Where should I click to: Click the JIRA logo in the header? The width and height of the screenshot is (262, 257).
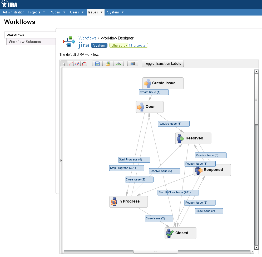(x=9, y=4)
